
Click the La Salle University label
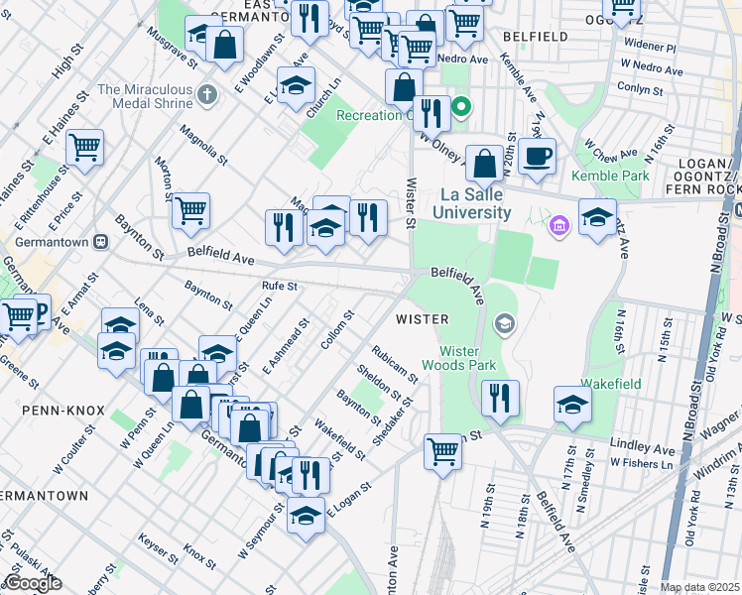[x=472, y=203]
